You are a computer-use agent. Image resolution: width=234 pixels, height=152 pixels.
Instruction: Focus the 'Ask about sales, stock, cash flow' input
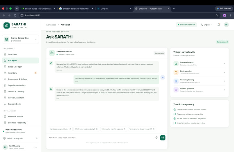(101, 138)
